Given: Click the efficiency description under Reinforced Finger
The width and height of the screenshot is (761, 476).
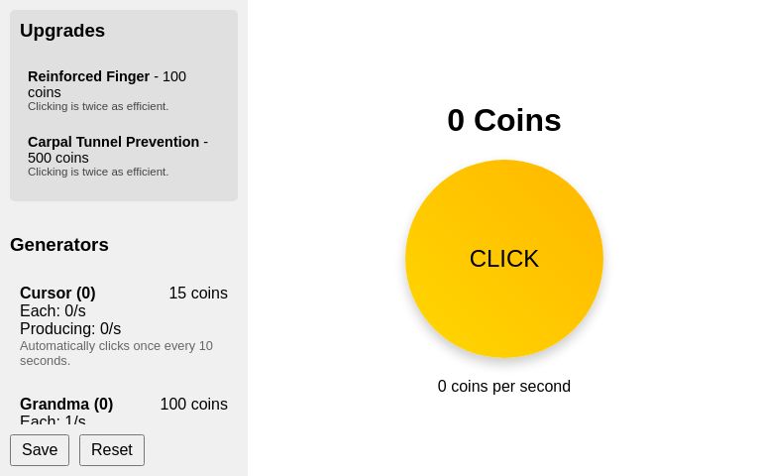Looking at the screenshot, I should coord(98,106).
